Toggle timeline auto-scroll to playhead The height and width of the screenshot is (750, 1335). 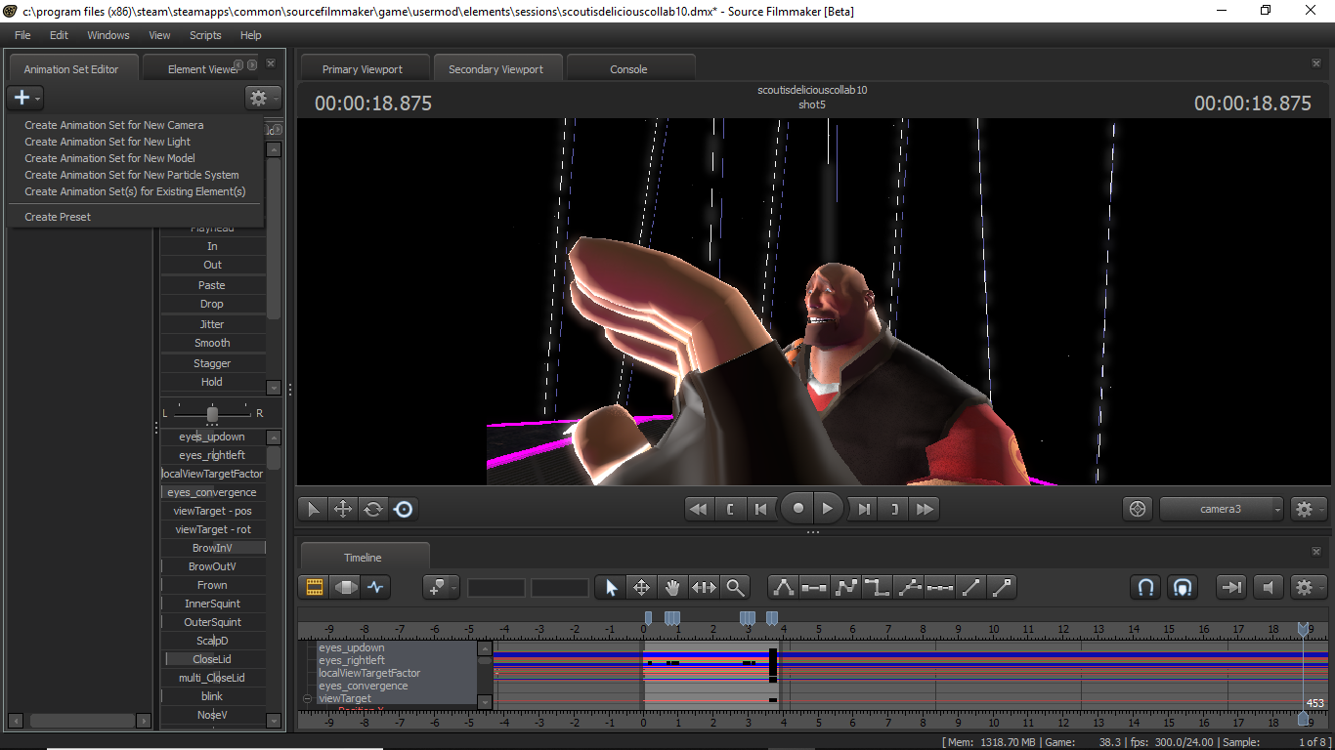coord(1231,587)
